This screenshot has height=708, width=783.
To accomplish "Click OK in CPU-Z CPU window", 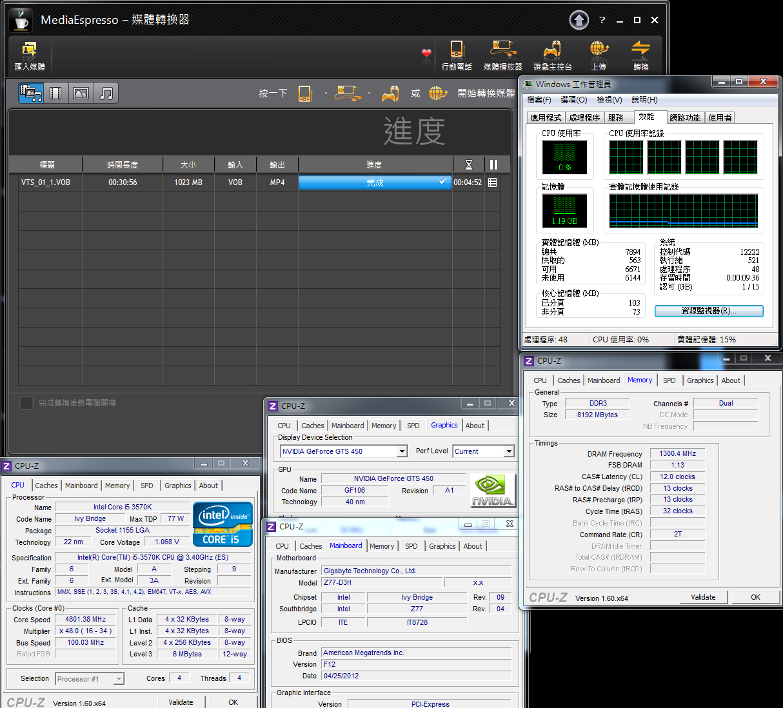I will pyautogui.click(x=233, y=702).
